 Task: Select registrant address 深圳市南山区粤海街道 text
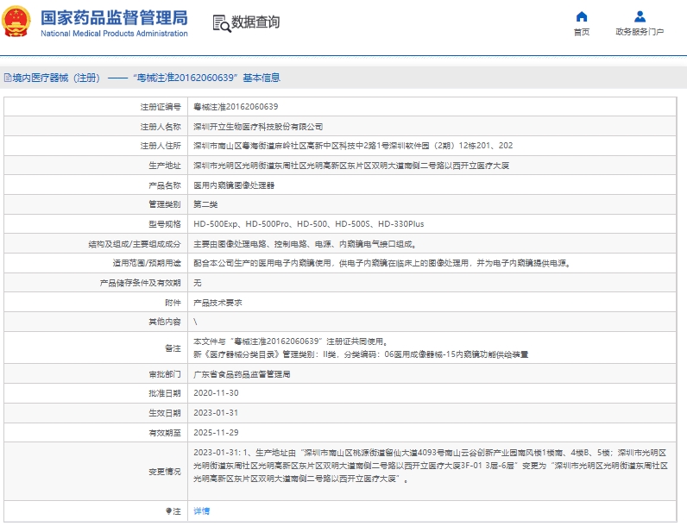coord(353,146)
